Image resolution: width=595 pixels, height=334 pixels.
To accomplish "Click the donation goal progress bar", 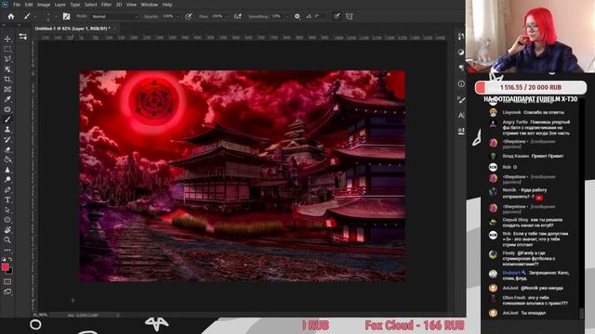I will coord(531,87).
